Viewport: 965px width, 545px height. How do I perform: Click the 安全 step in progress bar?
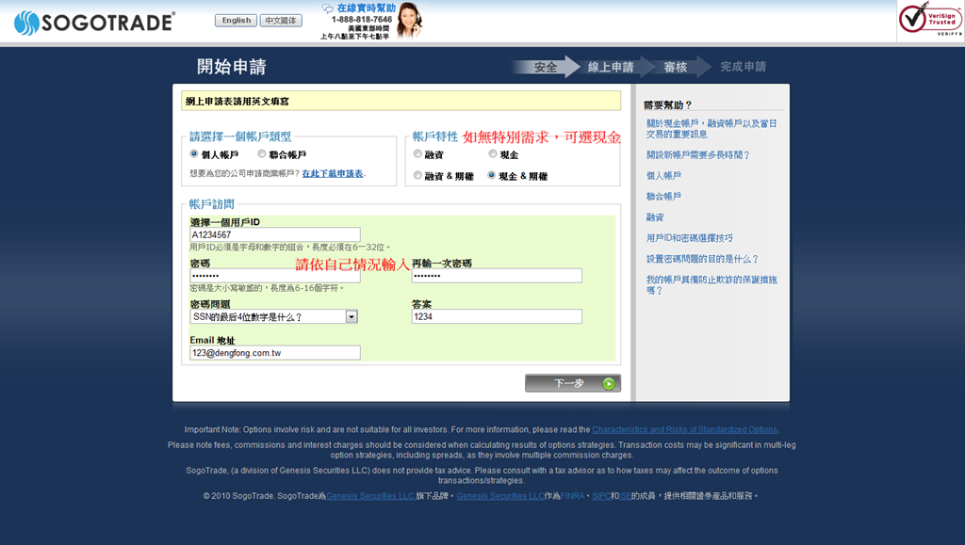(x=546, y=67)
